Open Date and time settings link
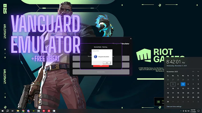The height and width of the screenshot is (113, 202). [174, 107]
